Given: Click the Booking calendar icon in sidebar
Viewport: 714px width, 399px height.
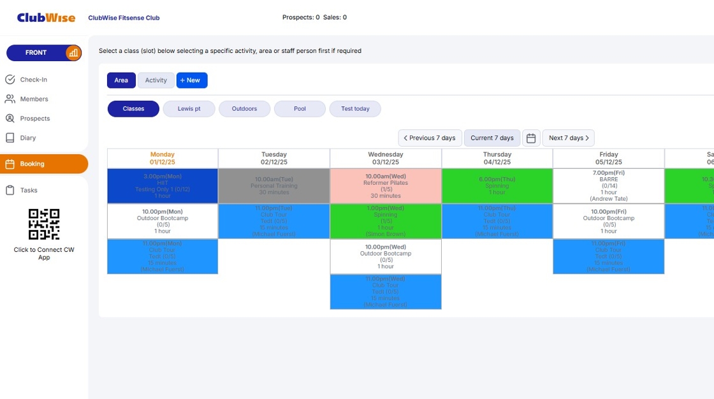Looking at the screenshot, I should 10,164.
